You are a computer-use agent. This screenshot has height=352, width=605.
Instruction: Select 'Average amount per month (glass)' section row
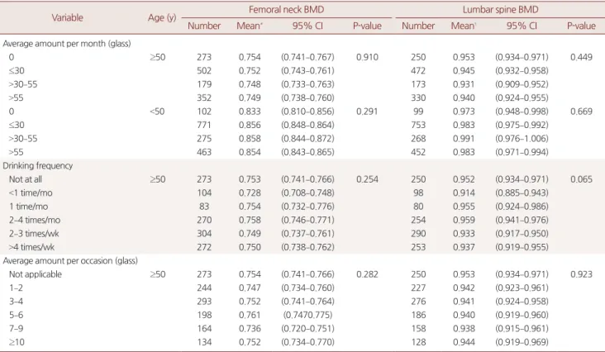click(67, 44)
